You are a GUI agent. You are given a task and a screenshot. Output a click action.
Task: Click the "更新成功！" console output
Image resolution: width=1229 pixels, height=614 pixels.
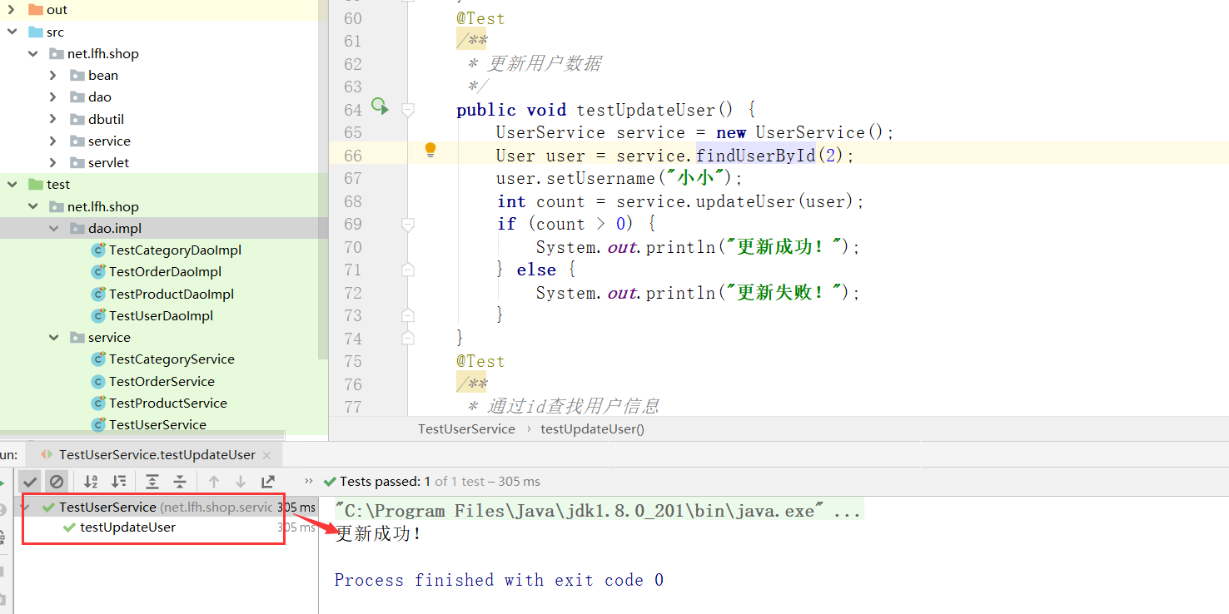(x=379, y=534)
